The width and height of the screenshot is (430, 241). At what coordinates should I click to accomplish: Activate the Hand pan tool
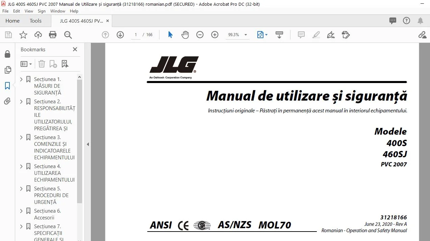(x=185, y=35)
